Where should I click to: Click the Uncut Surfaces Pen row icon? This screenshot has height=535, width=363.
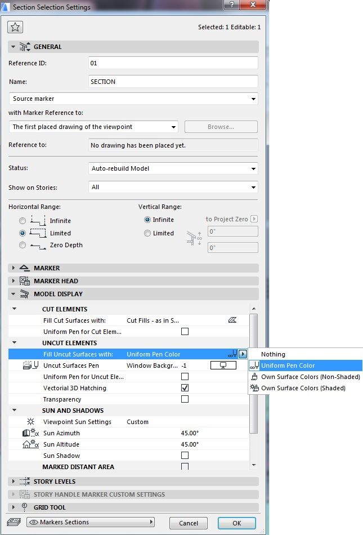point(31,365)
